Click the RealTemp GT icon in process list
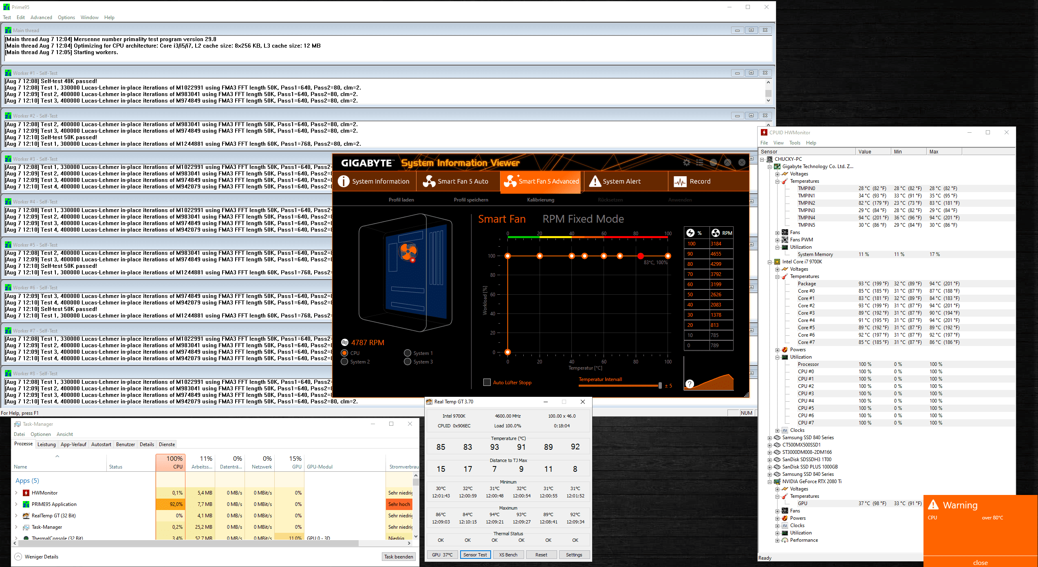Viewport: 1038px width, 567px height. [x=26, y=516]
